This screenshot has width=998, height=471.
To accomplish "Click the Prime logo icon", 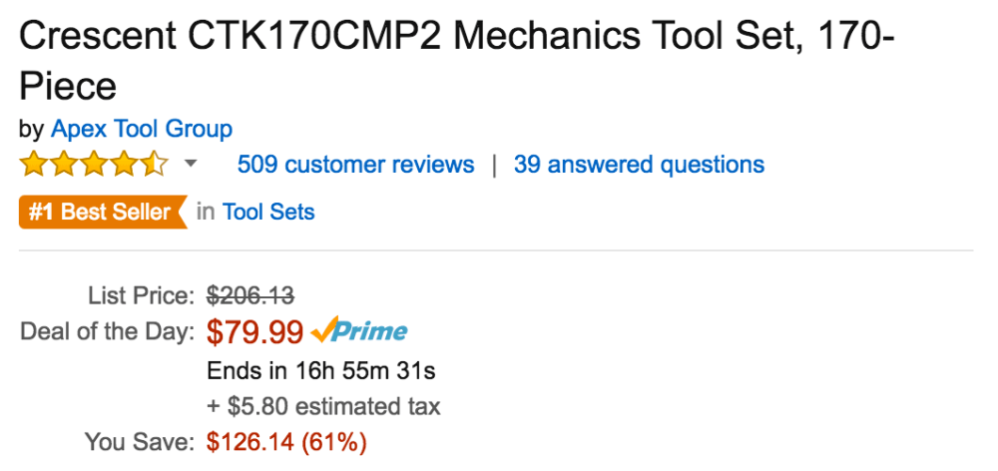I will (x=359, y=331).
